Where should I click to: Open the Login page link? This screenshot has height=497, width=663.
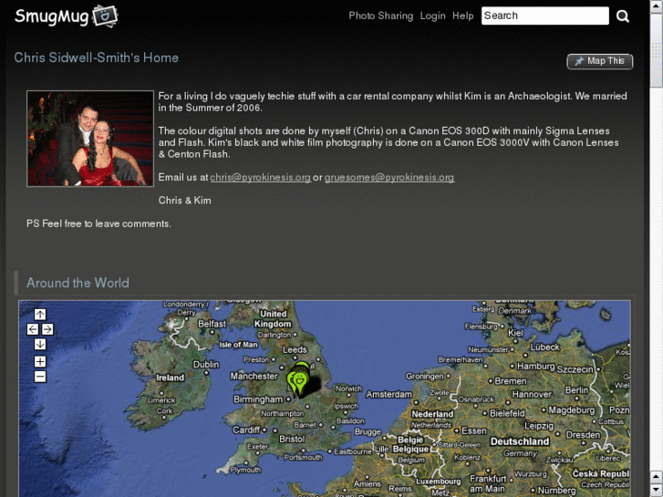click(x=432, y=16)
